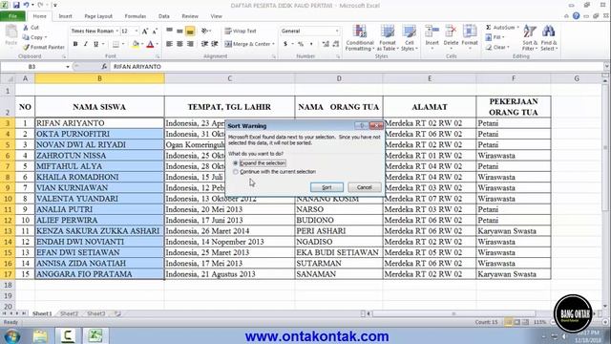Toggle bold formatting

[75, 44]
